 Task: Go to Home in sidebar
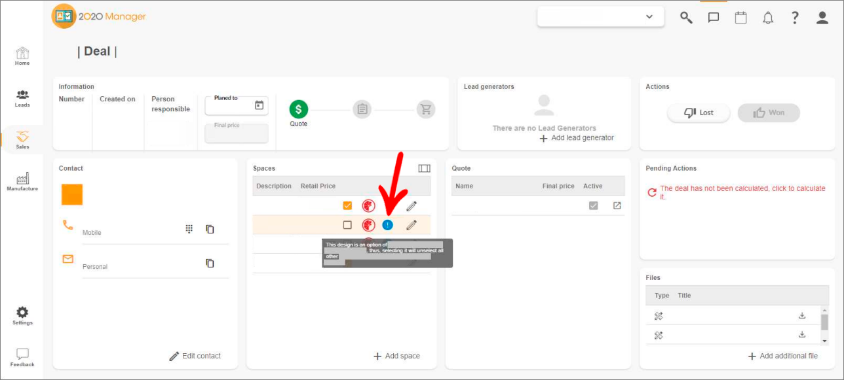pos(22,56)
